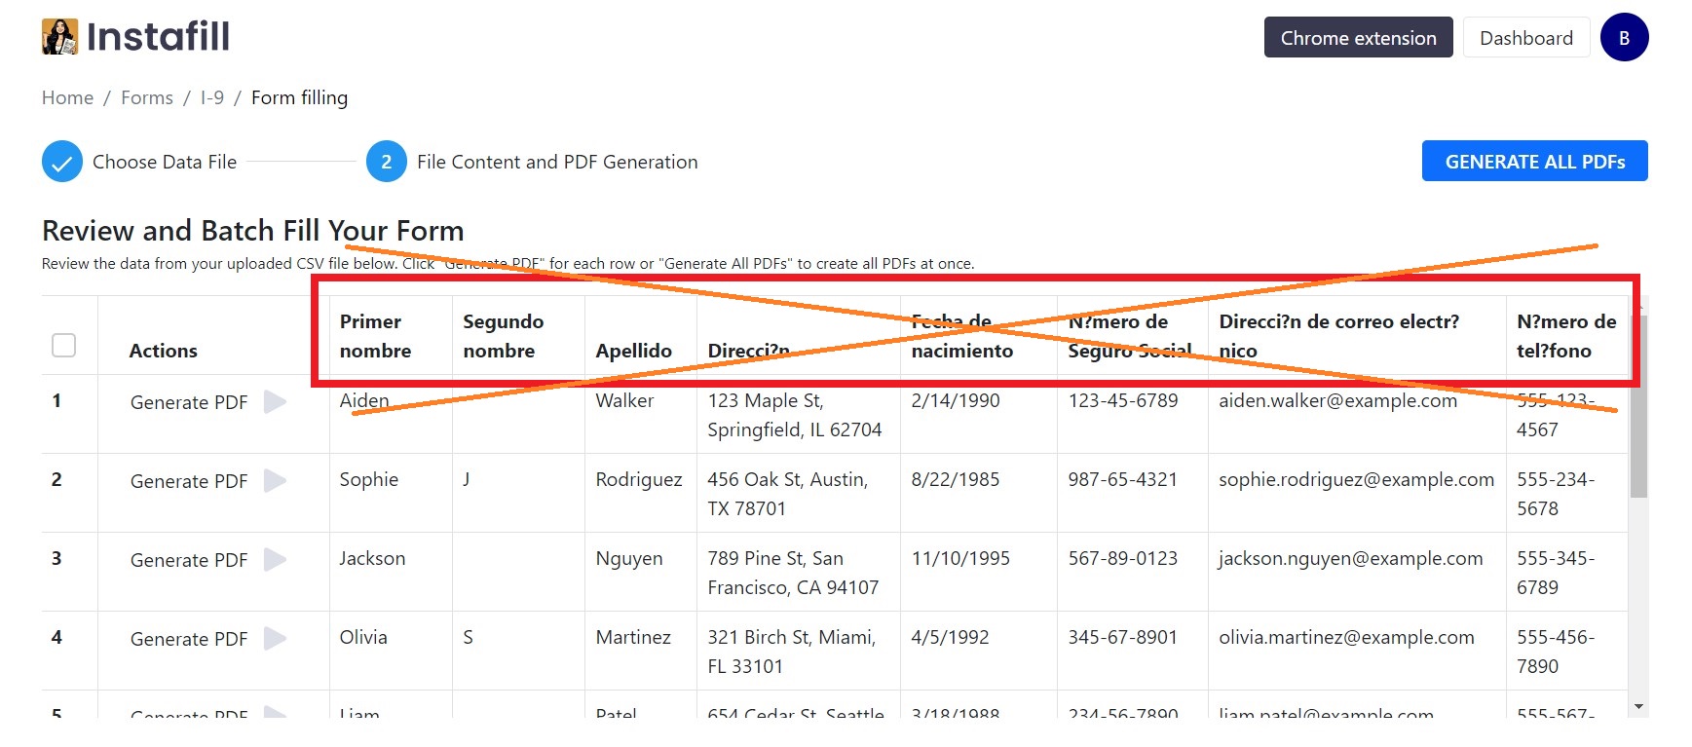
Task: Generate PDF for Olivia Martinez row
Action: coord(189,639)
